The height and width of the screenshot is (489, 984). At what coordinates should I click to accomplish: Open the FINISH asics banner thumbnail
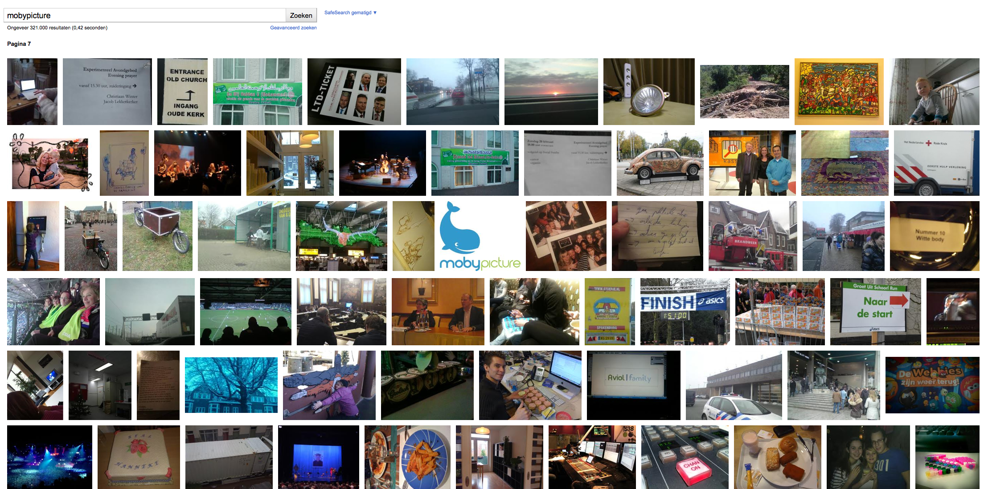(x=685, y=311)
